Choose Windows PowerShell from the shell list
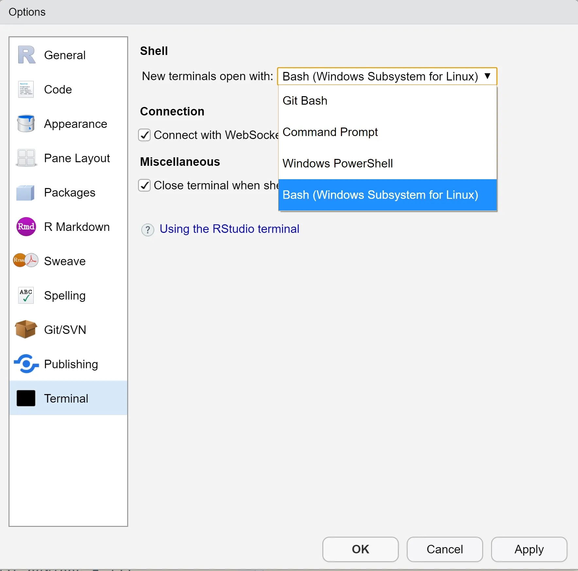The width and height of the screenshot is (578, 571). (x=387, y=164)
